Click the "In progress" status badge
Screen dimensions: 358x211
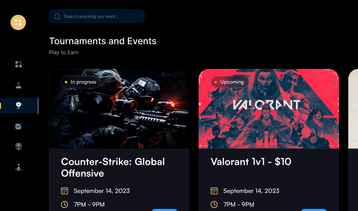click(81, 82)
